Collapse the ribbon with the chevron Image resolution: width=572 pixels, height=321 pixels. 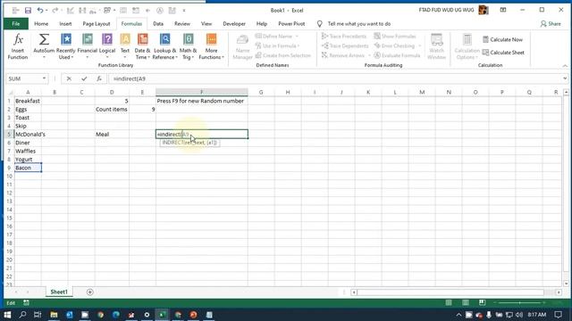click(565, 65)
